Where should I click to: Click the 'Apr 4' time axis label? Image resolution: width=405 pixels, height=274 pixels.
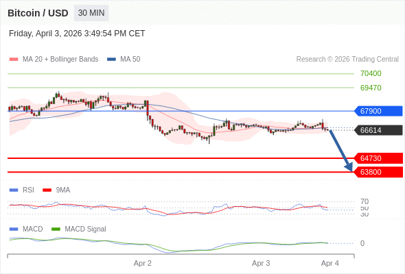pyautogui.click(x=330, y=264)
